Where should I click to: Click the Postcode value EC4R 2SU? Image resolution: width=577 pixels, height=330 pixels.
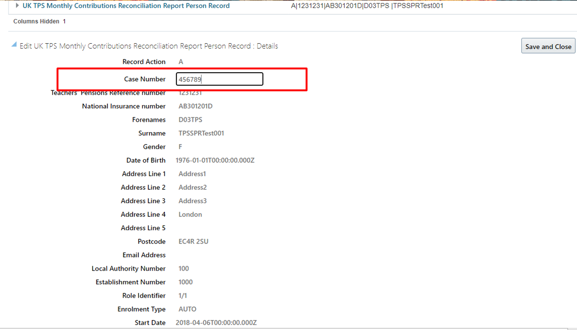(193, 242)
